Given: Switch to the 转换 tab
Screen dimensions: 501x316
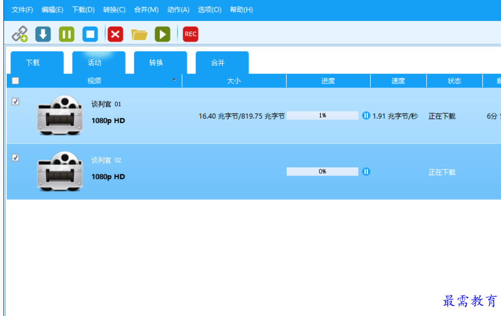Looking at the screenshot, I should coord(160,63).
